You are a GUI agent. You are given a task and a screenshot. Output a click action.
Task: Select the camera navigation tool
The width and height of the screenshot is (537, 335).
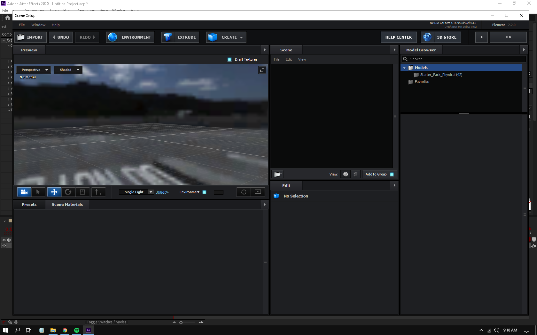(24, 192)
